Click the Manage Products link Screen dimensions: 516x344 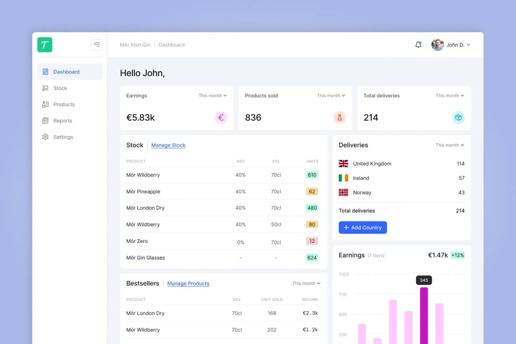click(188, 284)
